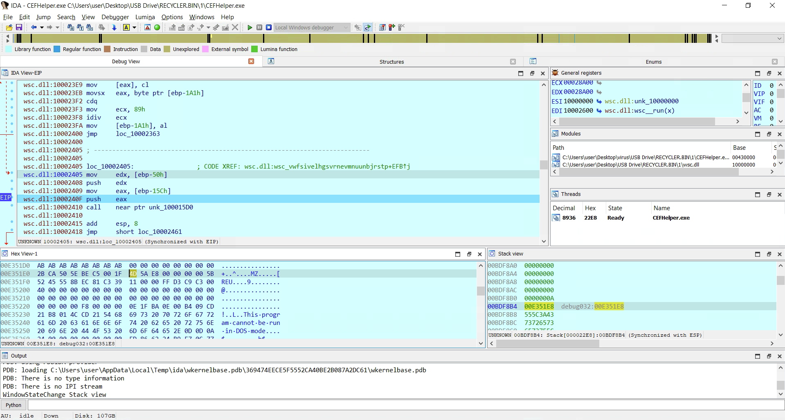The width and height of the screenshot is (785, 420).
Task: Switch to the Structures tab
Action: point(391,62)
